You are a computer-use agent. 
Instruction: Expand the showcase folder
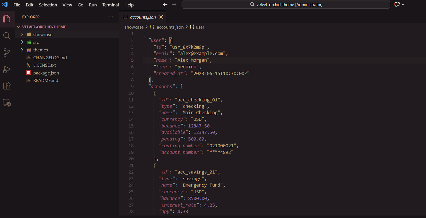67,35
